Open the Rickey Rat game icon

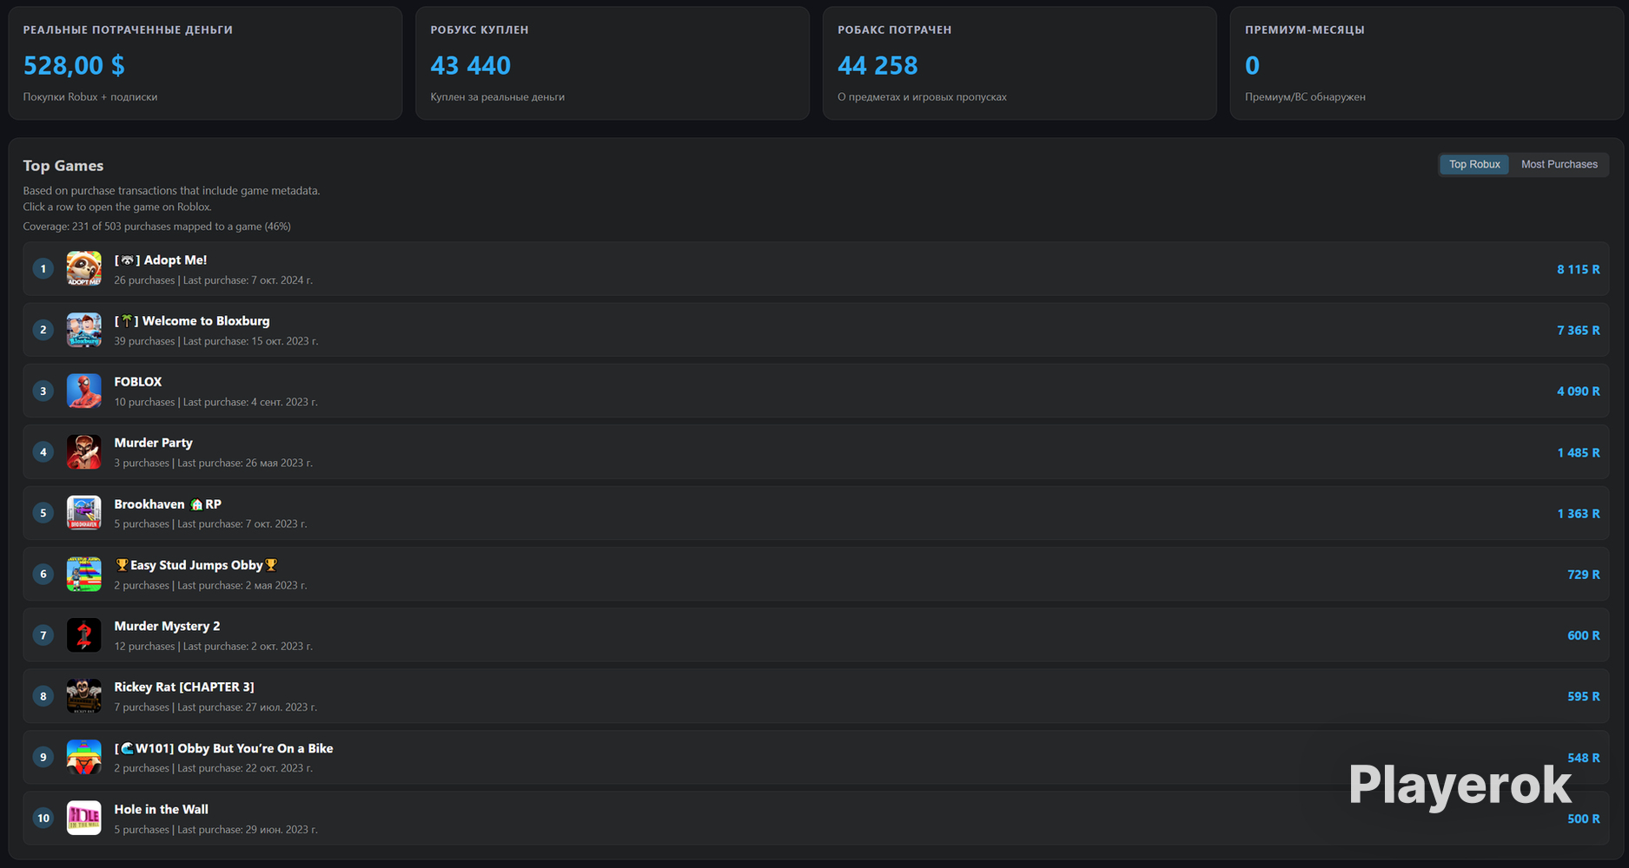tap(83, 696)
